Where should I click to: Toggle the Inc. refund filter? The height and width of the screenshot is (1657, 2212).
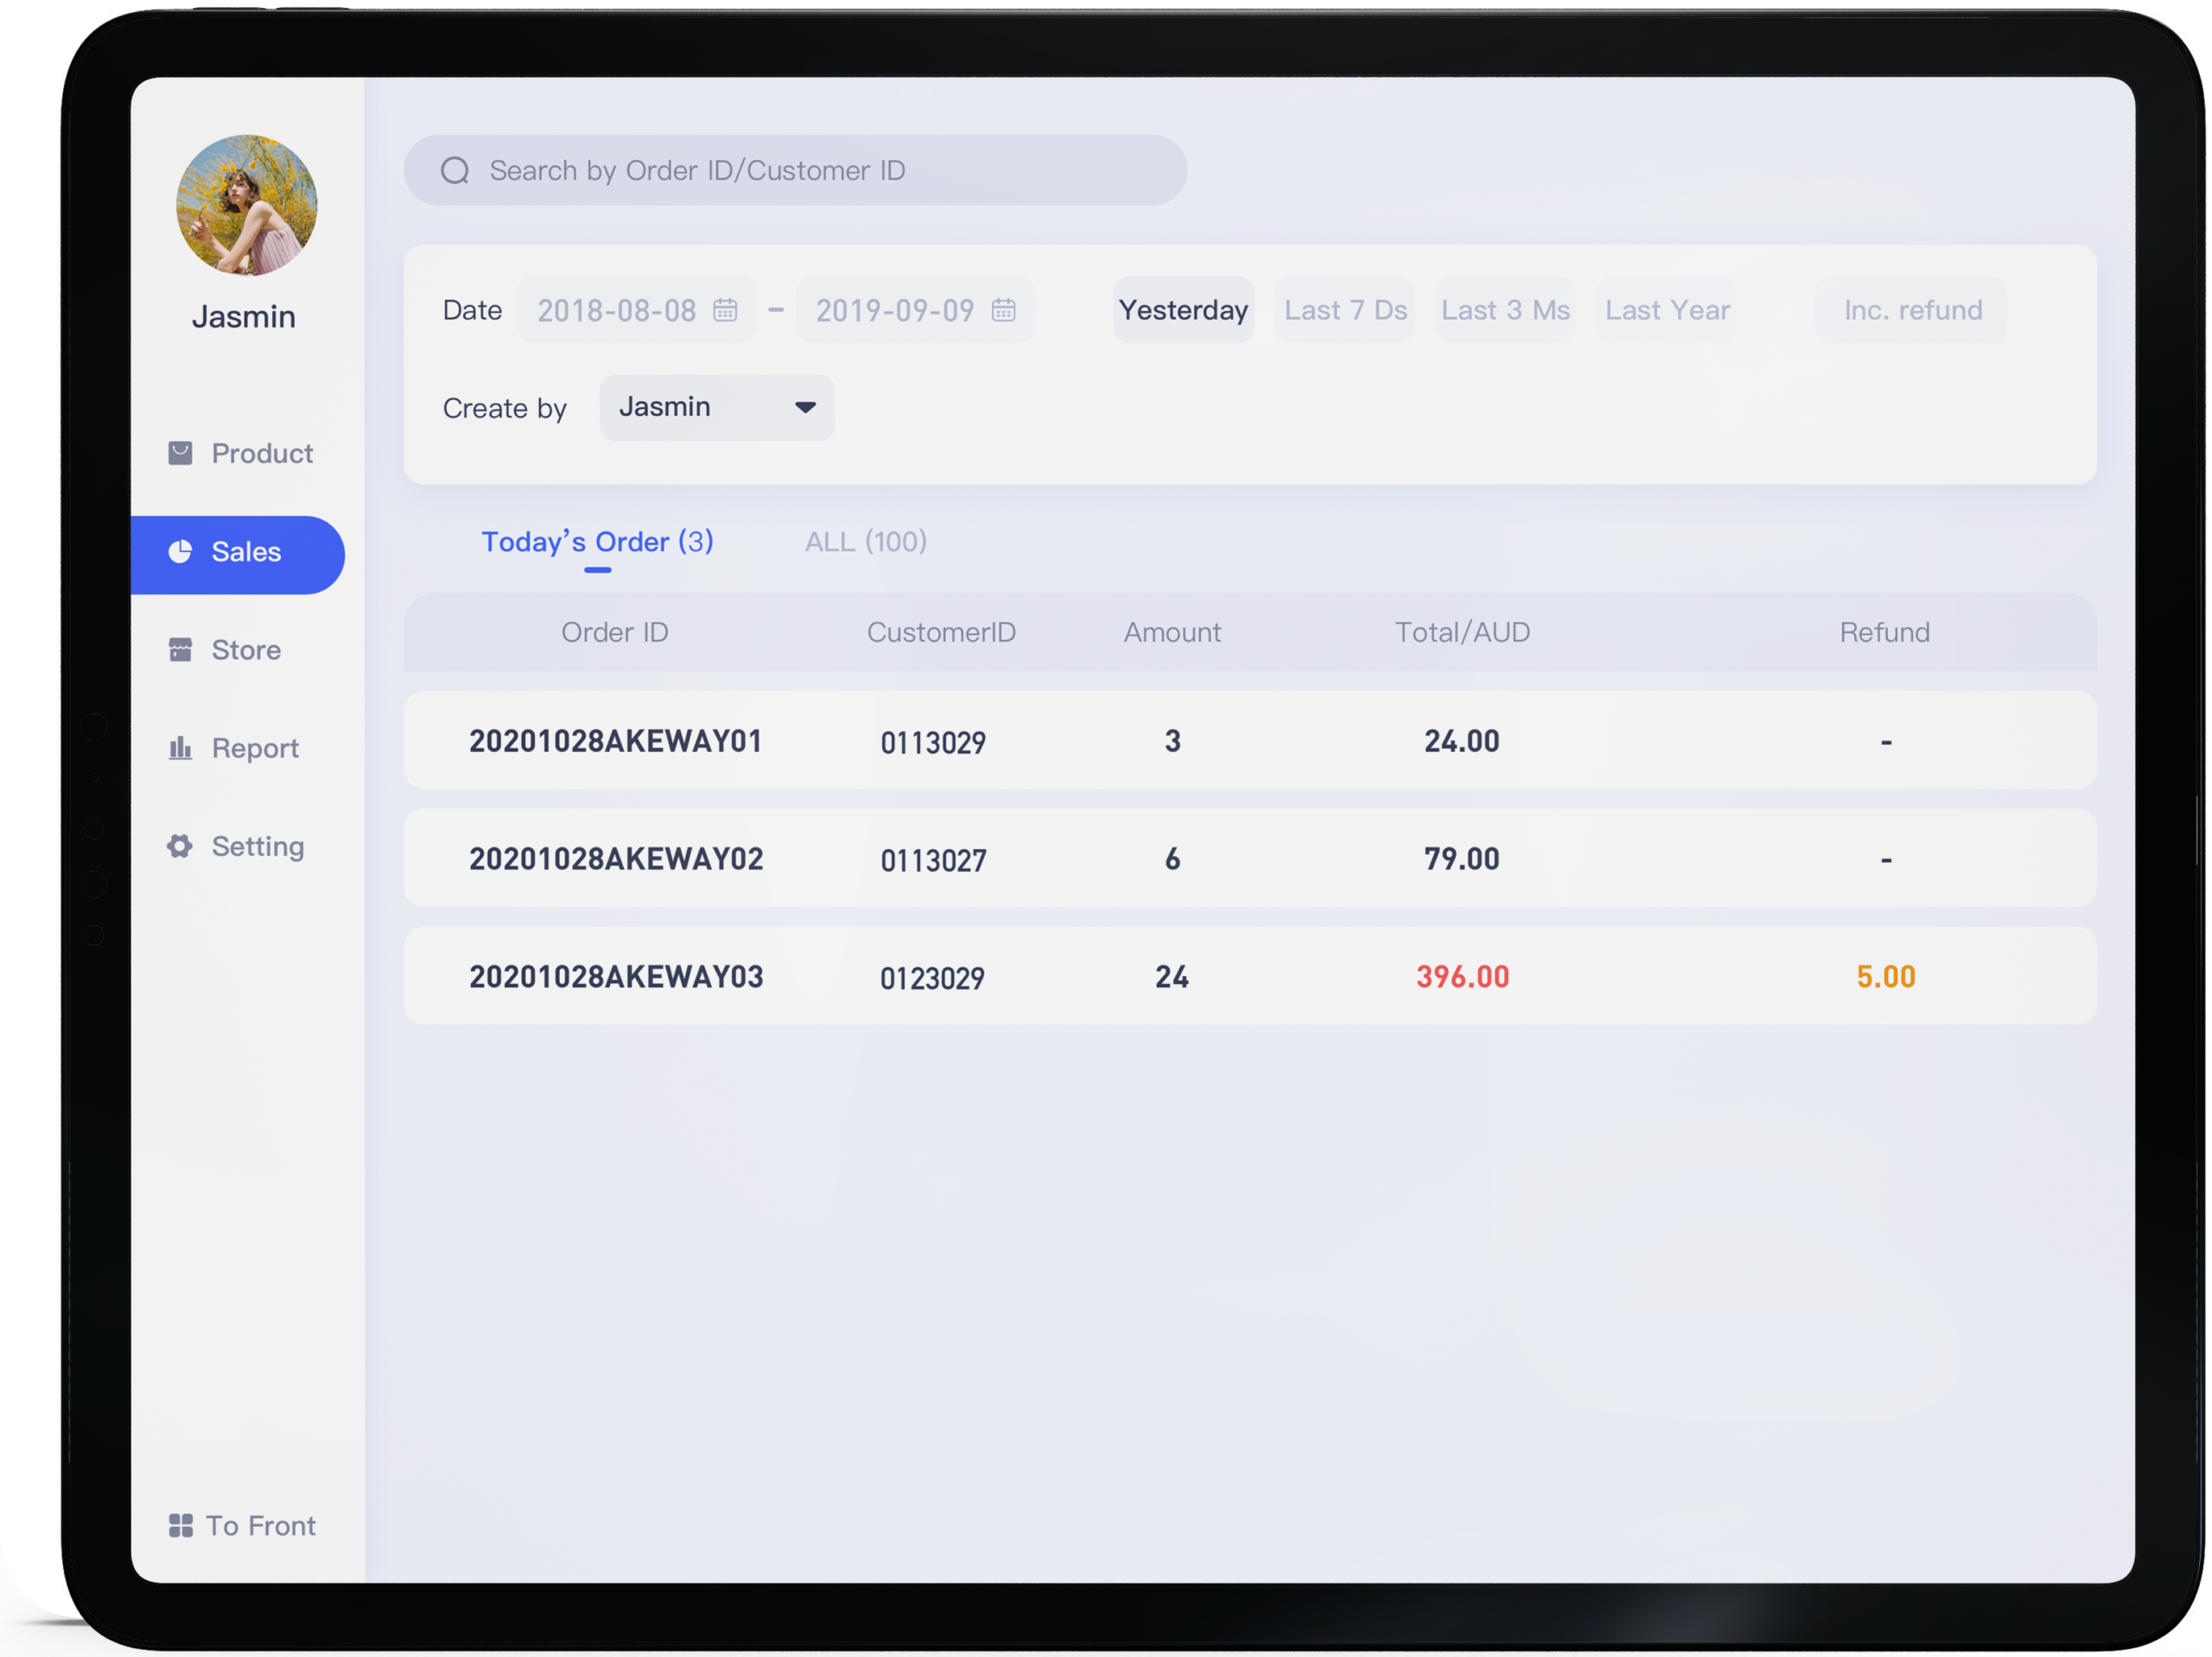coord(1912,310)
